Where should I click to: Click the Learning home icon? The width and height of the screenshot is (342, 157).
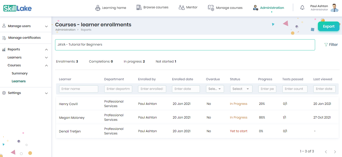point(98,8)
